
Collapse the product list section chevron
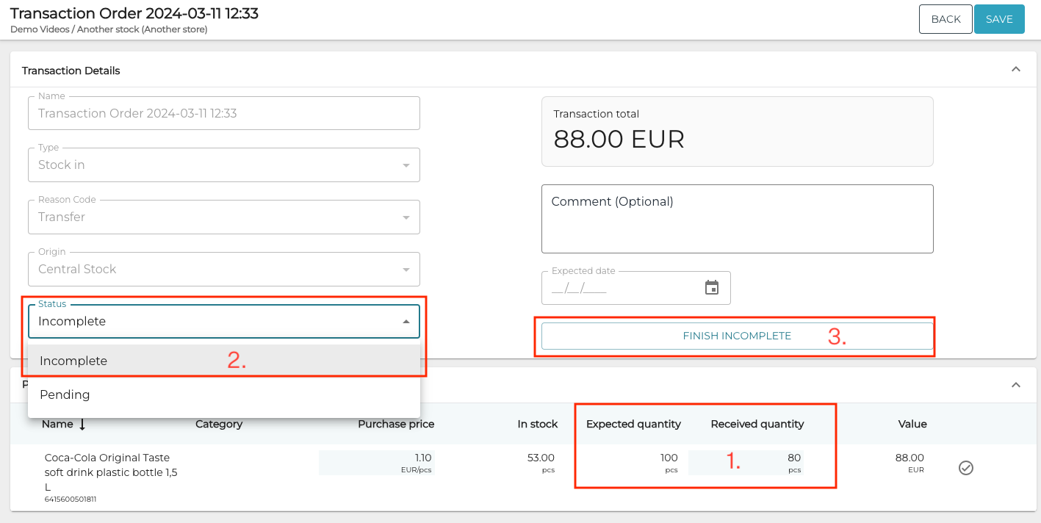(1016, 384)
